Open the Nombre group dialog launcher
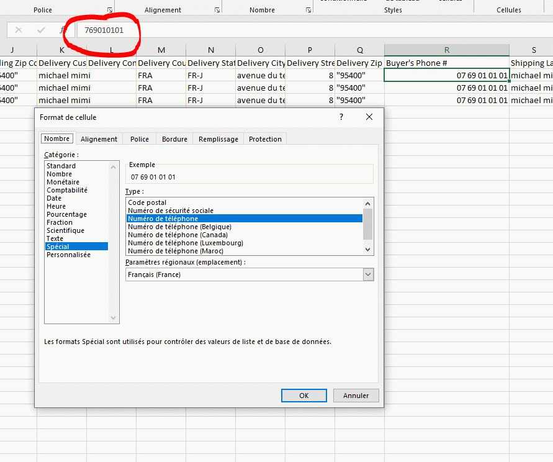 [308, 10]
